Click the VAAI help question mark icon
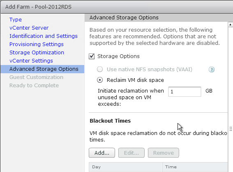Viewport: 233px width, 172px height. coord(212,70)
